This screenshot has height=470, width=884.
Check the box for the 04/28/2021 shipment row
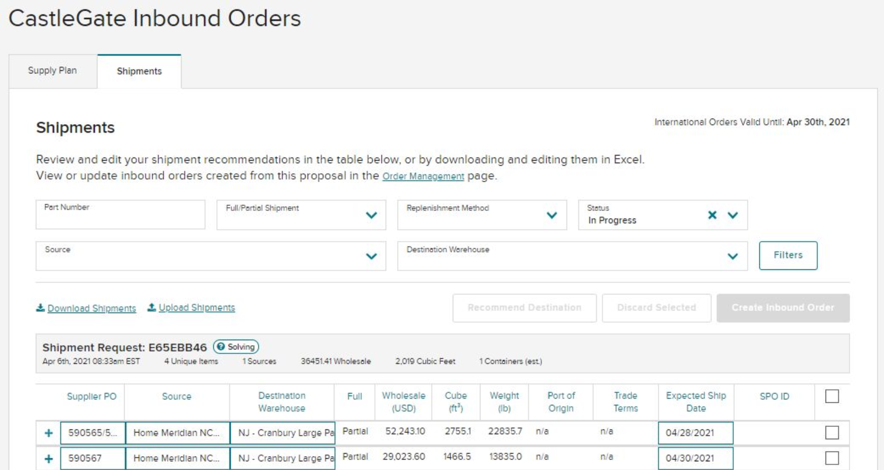pos(832,433)
